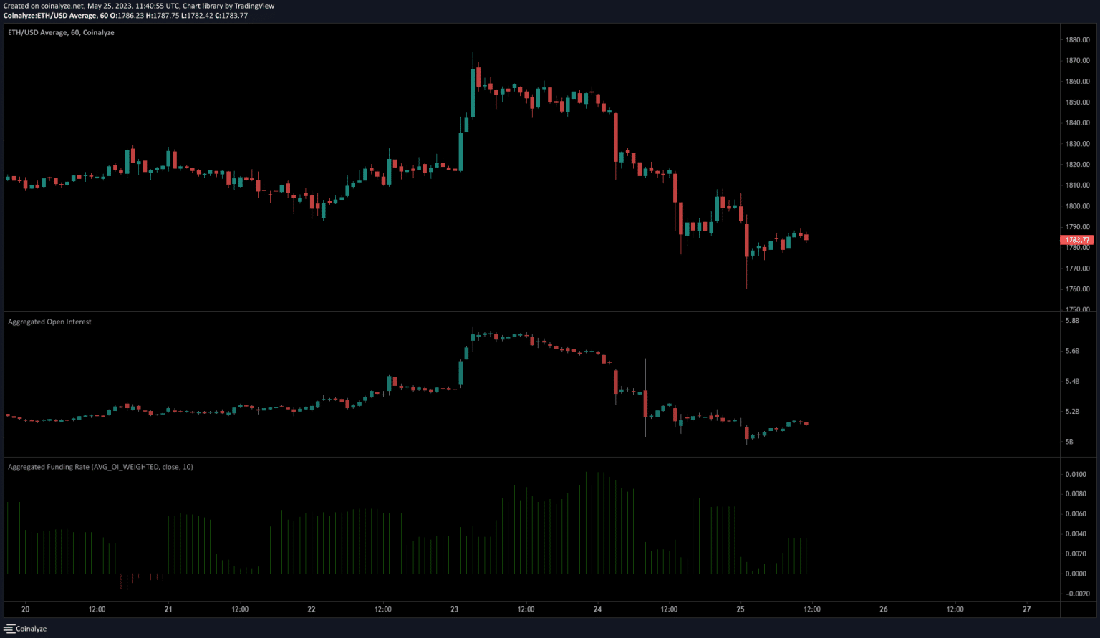The image size is (1100, 638).
Task: Click the 5.4B open interest axis label
Action: 1072,382
